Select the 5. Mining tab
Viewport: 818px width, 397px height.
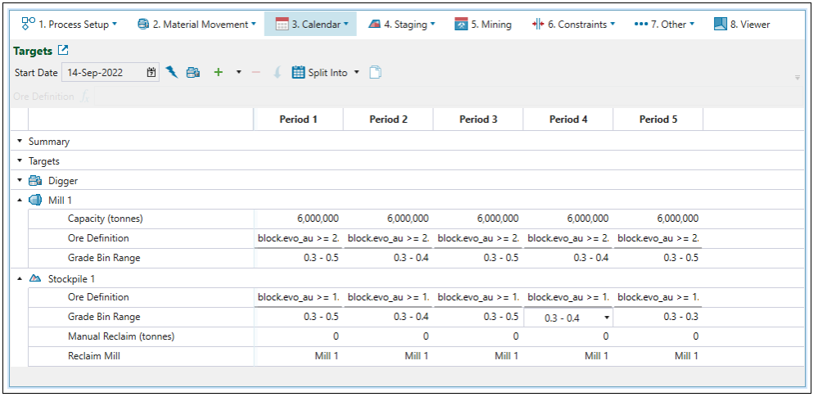(x=483, y=24)
